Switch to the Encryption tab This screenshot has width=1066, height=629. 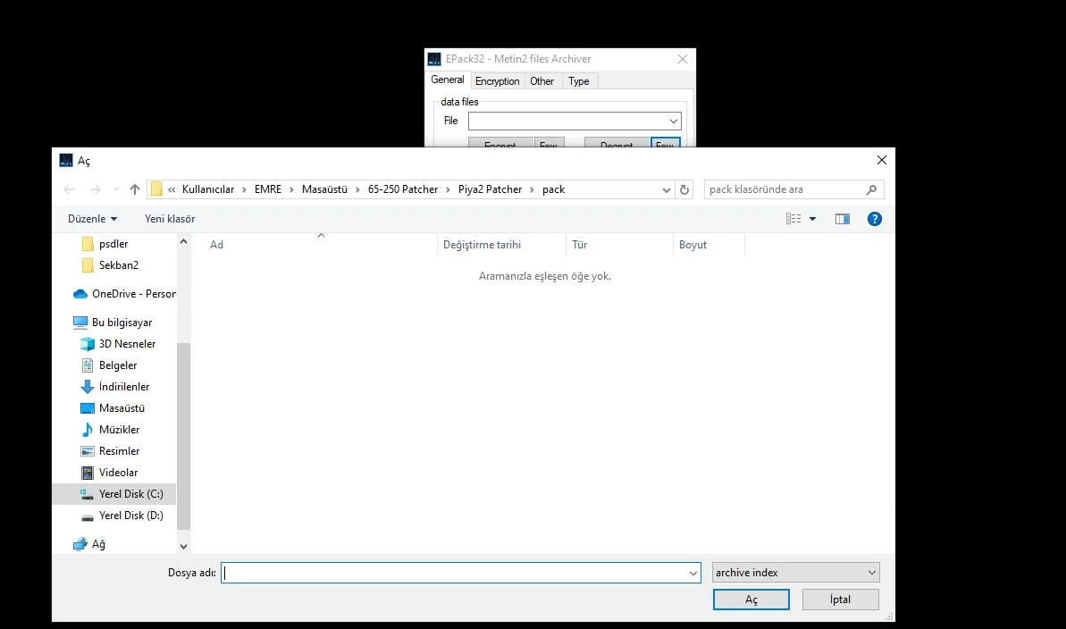[497, 81]
